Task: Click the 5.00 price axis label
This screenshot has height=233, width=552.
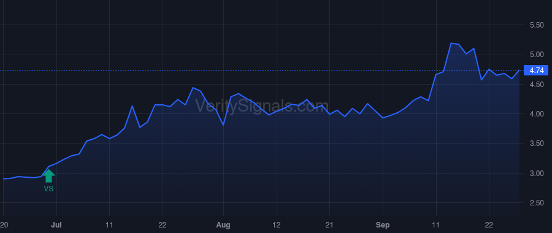Action: (537, 55)
